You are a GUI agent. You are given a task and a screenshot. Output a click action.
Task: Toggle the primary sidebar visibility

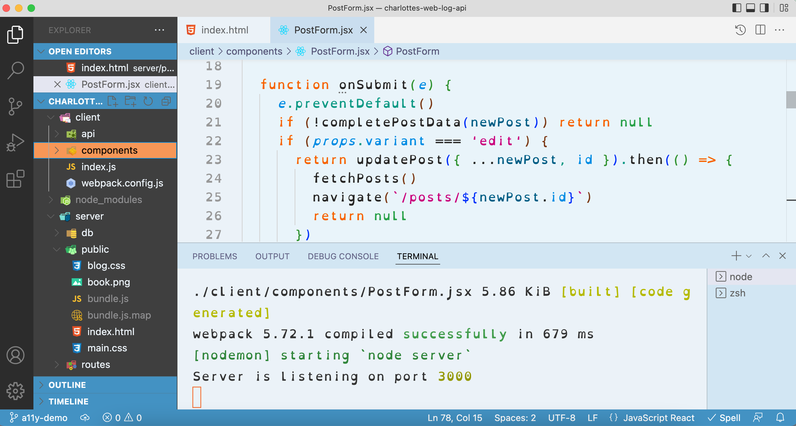point(736,8)
